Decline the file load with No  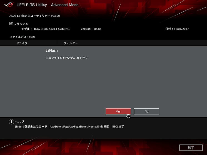click(x=146, y=111)
